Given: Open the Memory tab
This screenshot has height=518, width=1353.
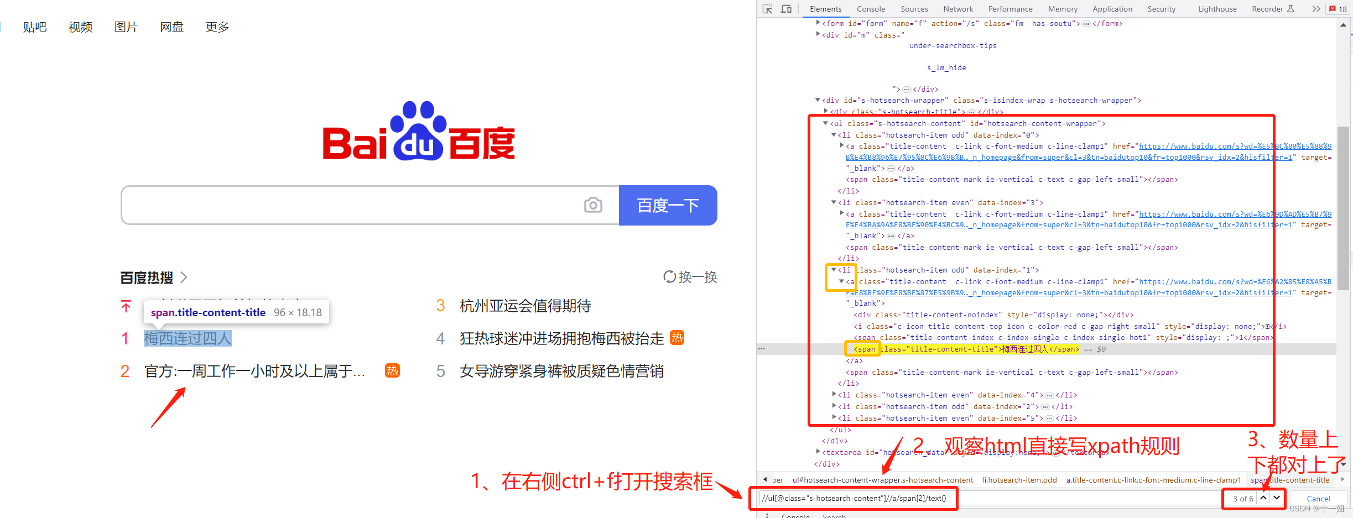Looking at the screenshot, I should coord(1063,9).
